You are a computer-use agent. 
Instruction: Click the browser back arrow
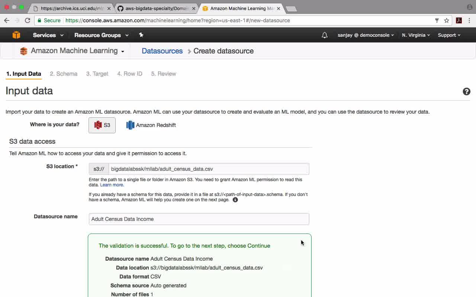[x=7, y=20]
